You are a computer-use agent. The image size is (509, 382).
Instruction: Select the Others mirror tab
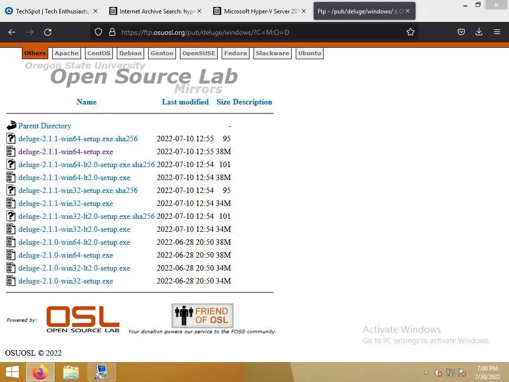tap(35, 53)
